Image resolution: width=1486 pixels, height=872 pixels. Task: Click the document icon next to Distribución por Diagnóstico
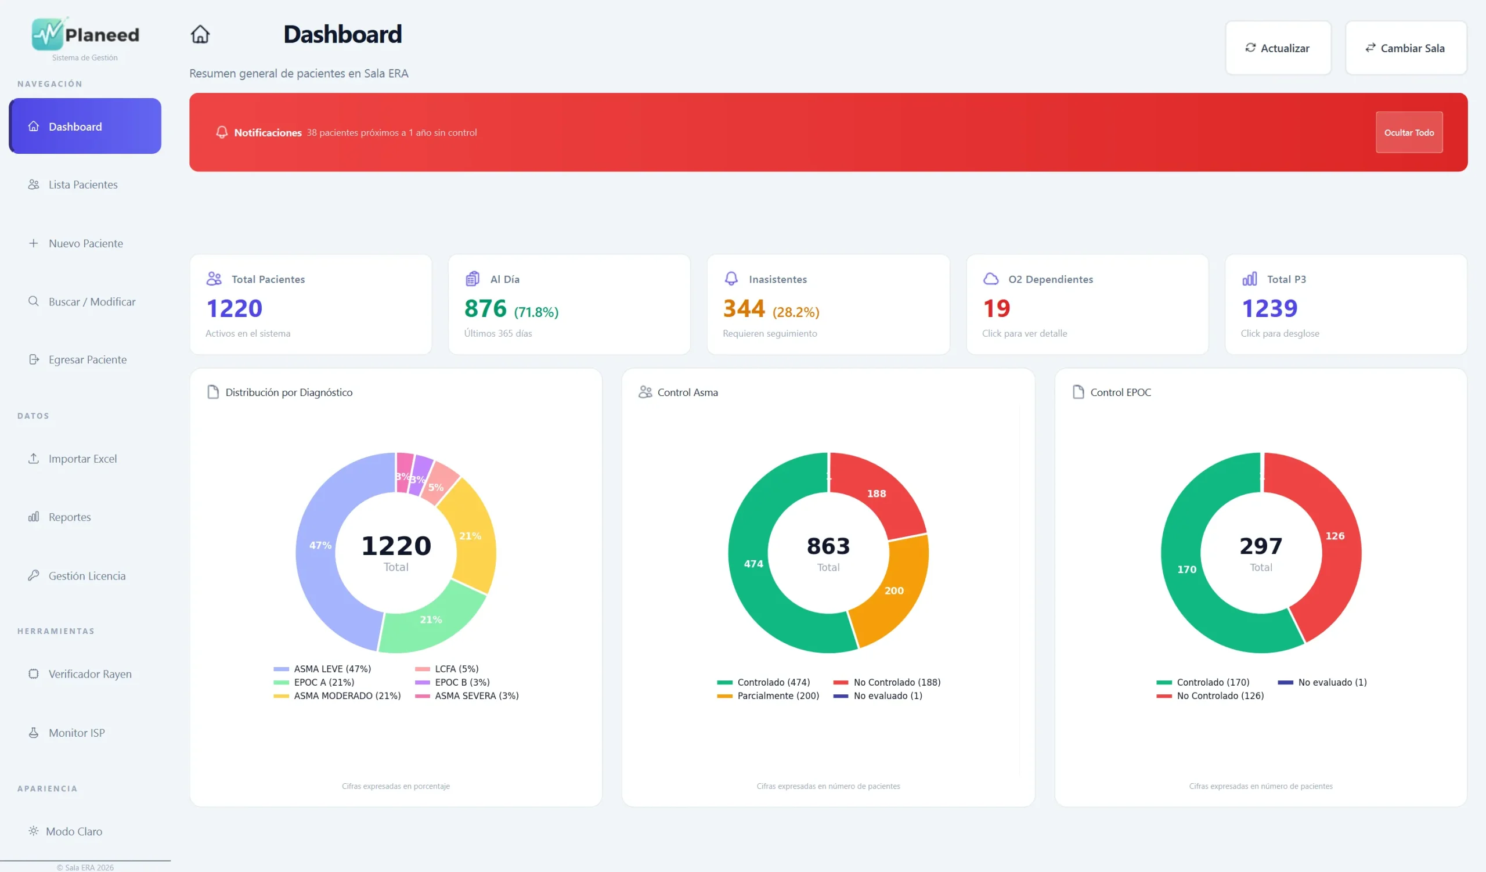(213, 392)
